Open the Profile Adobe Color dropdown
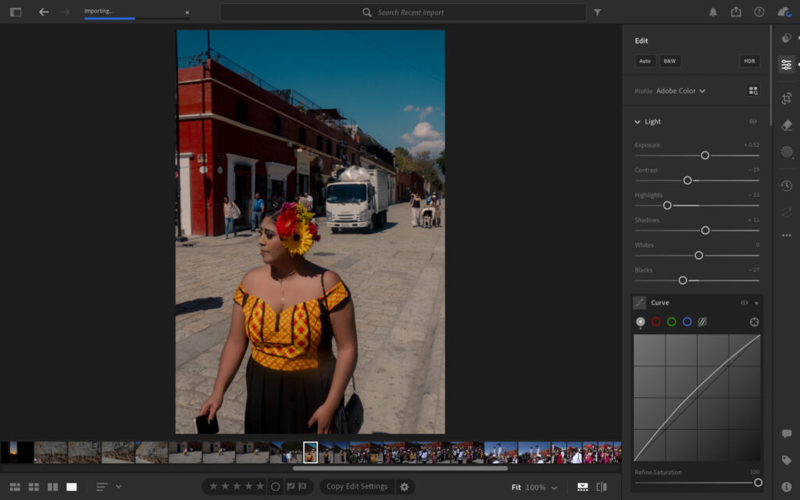The image size is (800, 500). (x=680, y=91)
